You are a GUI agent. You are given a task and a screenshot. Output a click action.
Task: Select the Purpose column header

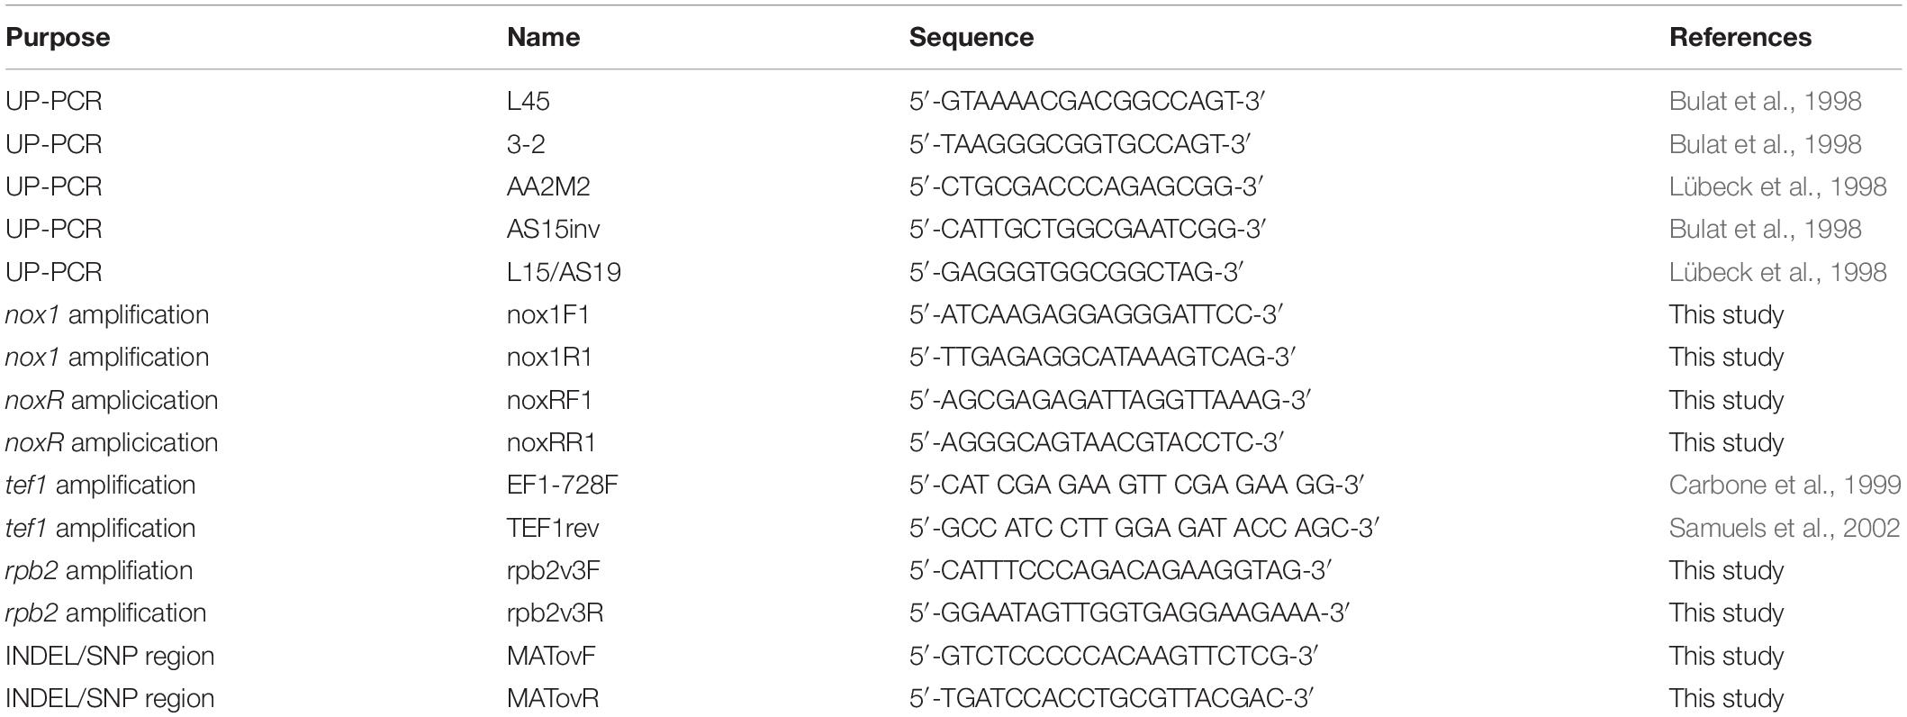58,38
